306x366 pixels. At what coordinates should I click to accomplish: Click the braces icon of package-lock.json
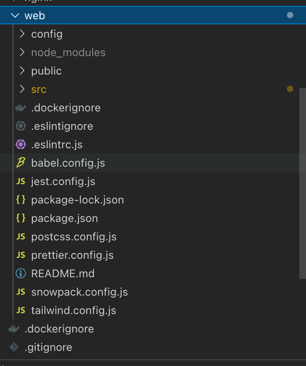[x=21, y=200]
